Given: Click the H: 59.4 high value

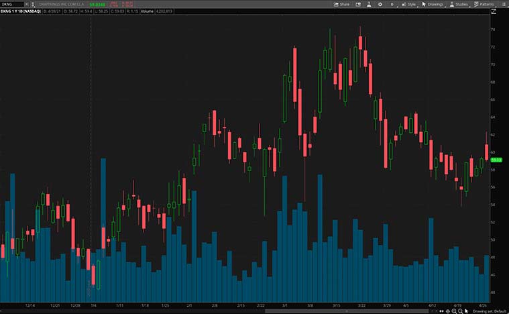Looking at the screenshot, I should point(86,11).
